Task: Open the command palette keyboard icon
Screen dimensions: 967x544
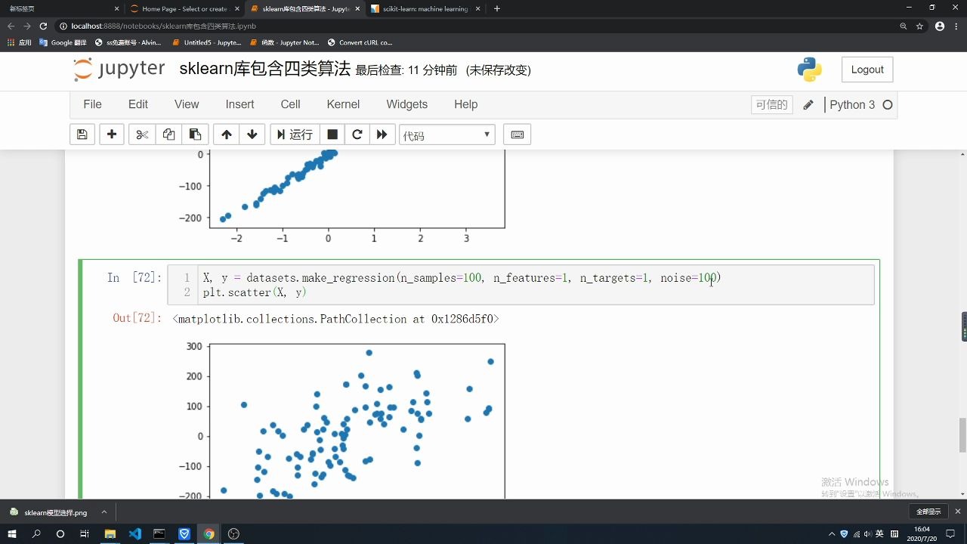Action: click(x=517, y=134)
